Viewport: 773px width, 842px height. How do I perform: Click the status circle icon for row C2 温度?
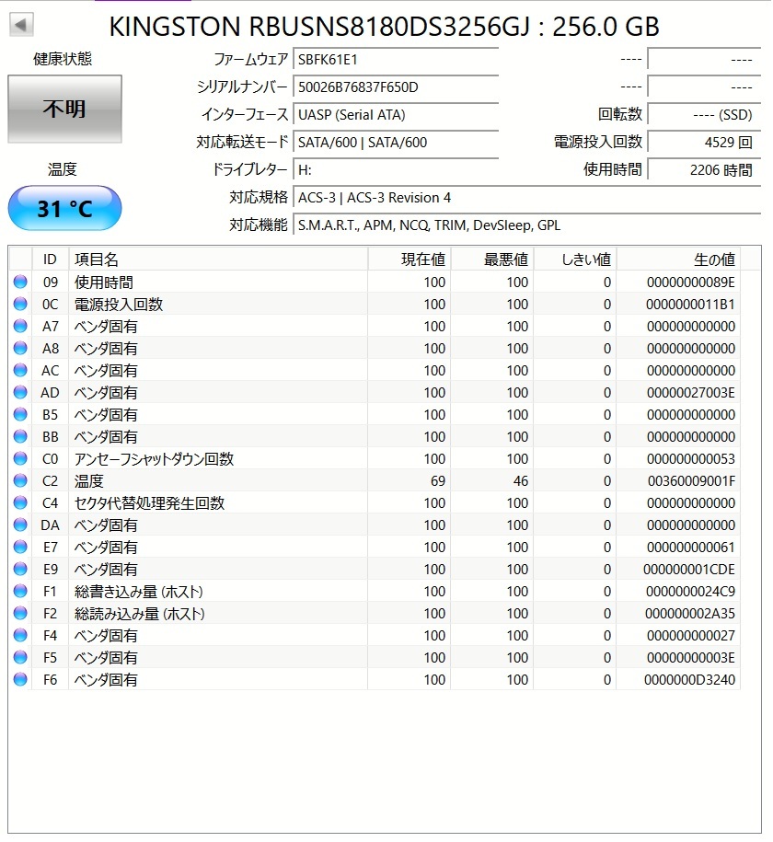(20, 480)
